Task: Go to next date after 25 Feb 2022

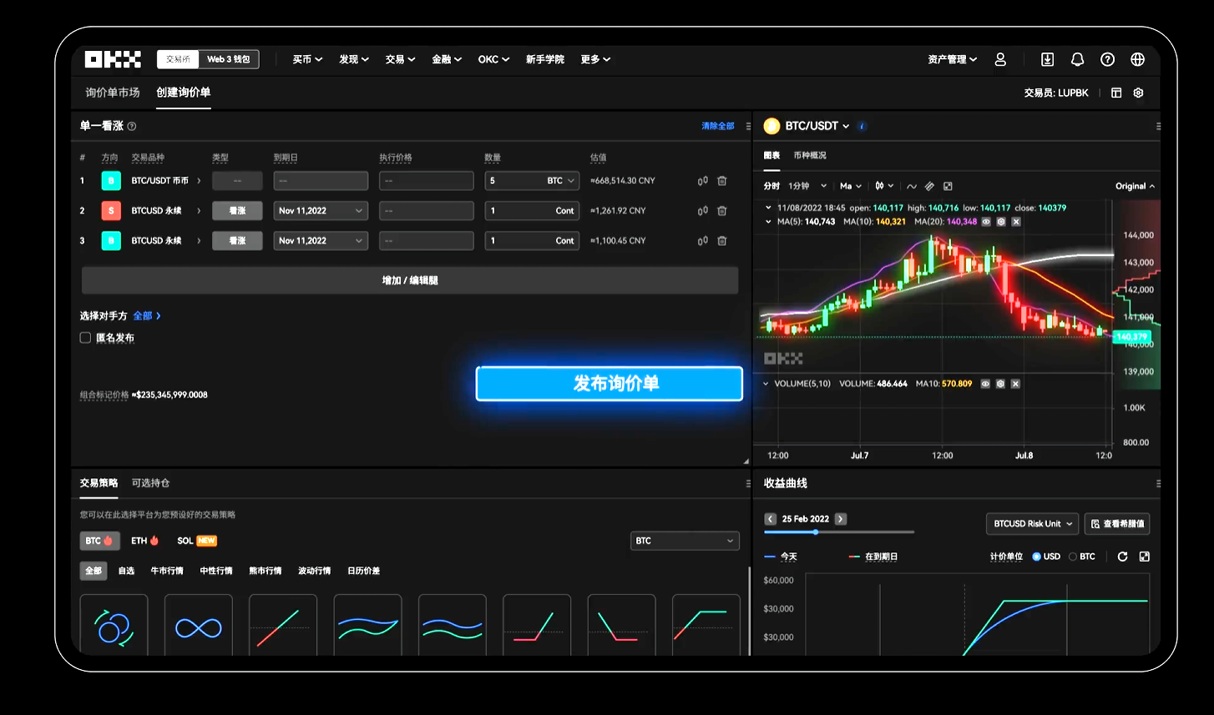Action: click(x=841, y=519)
